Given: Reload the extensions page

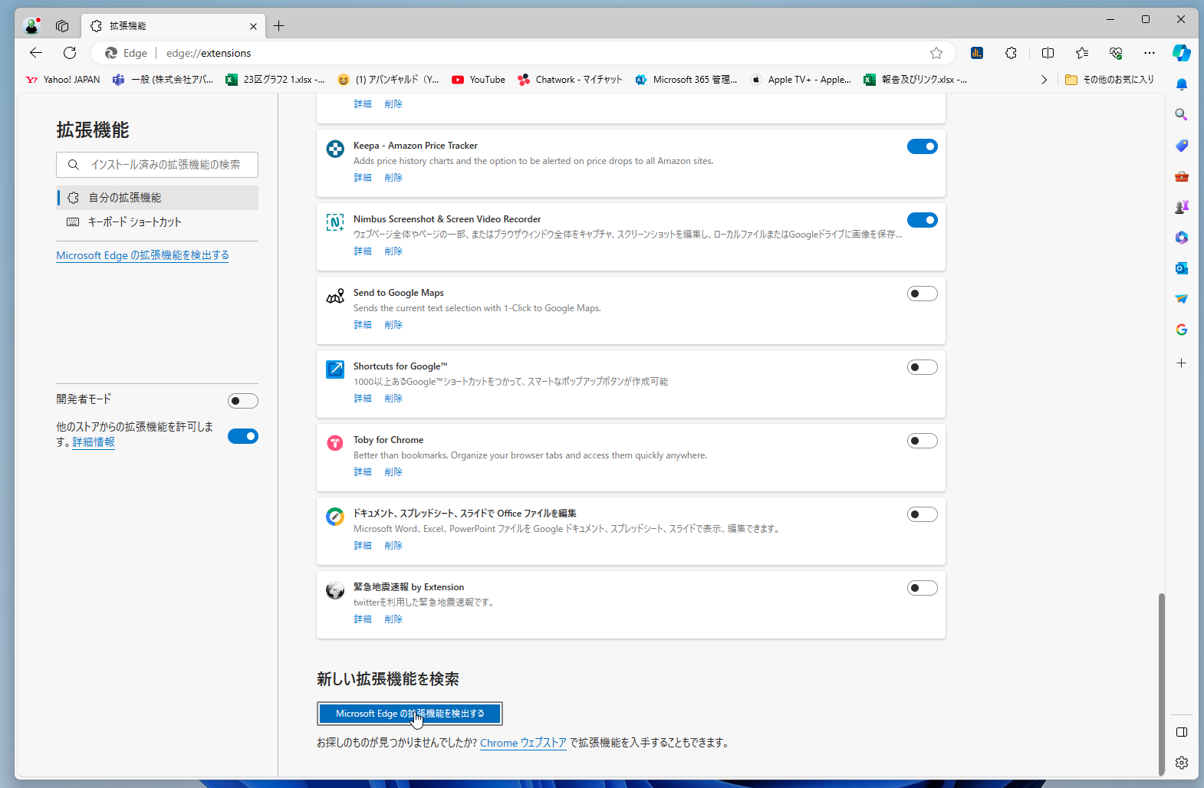Looking at the screenshot, I should coord(70,53).
